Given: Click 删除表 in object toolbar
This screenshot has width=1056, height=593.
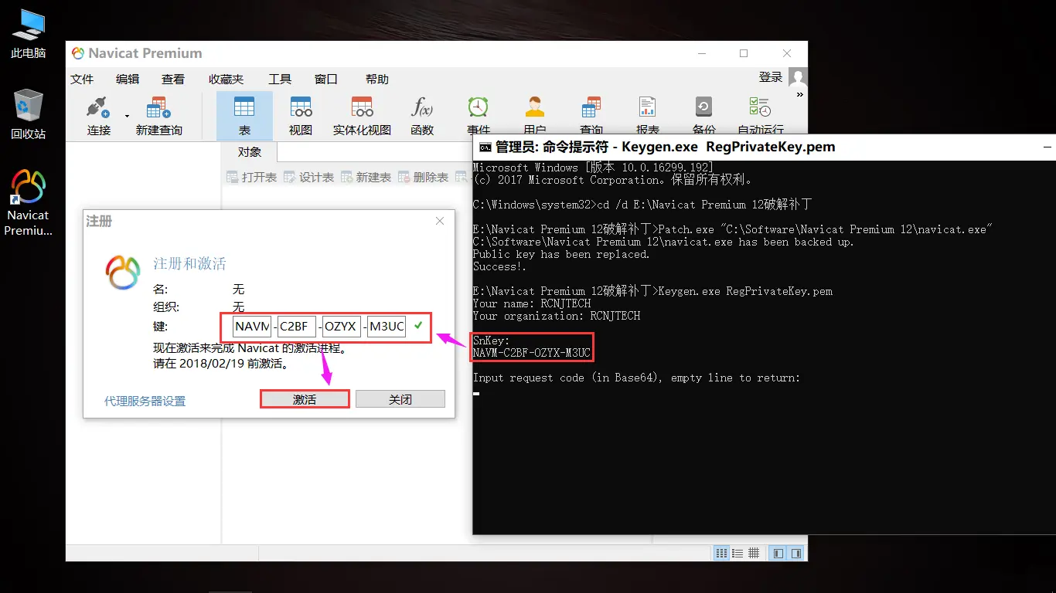Looking at the screenshot, I should tap(424, 177).
